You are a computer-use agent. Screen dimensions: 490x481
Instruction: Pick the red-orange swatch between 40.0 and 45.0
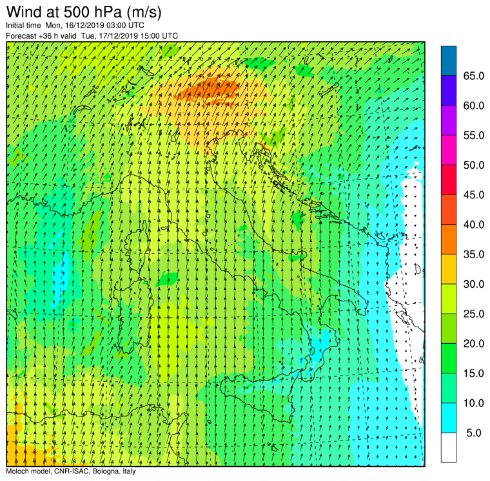[449, 209]
